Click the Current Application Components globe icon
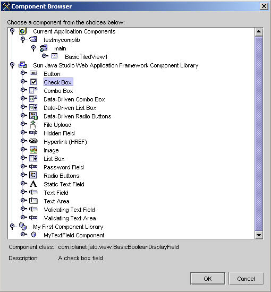This screenshot has width=271, height=292. (x=23, y=31)
